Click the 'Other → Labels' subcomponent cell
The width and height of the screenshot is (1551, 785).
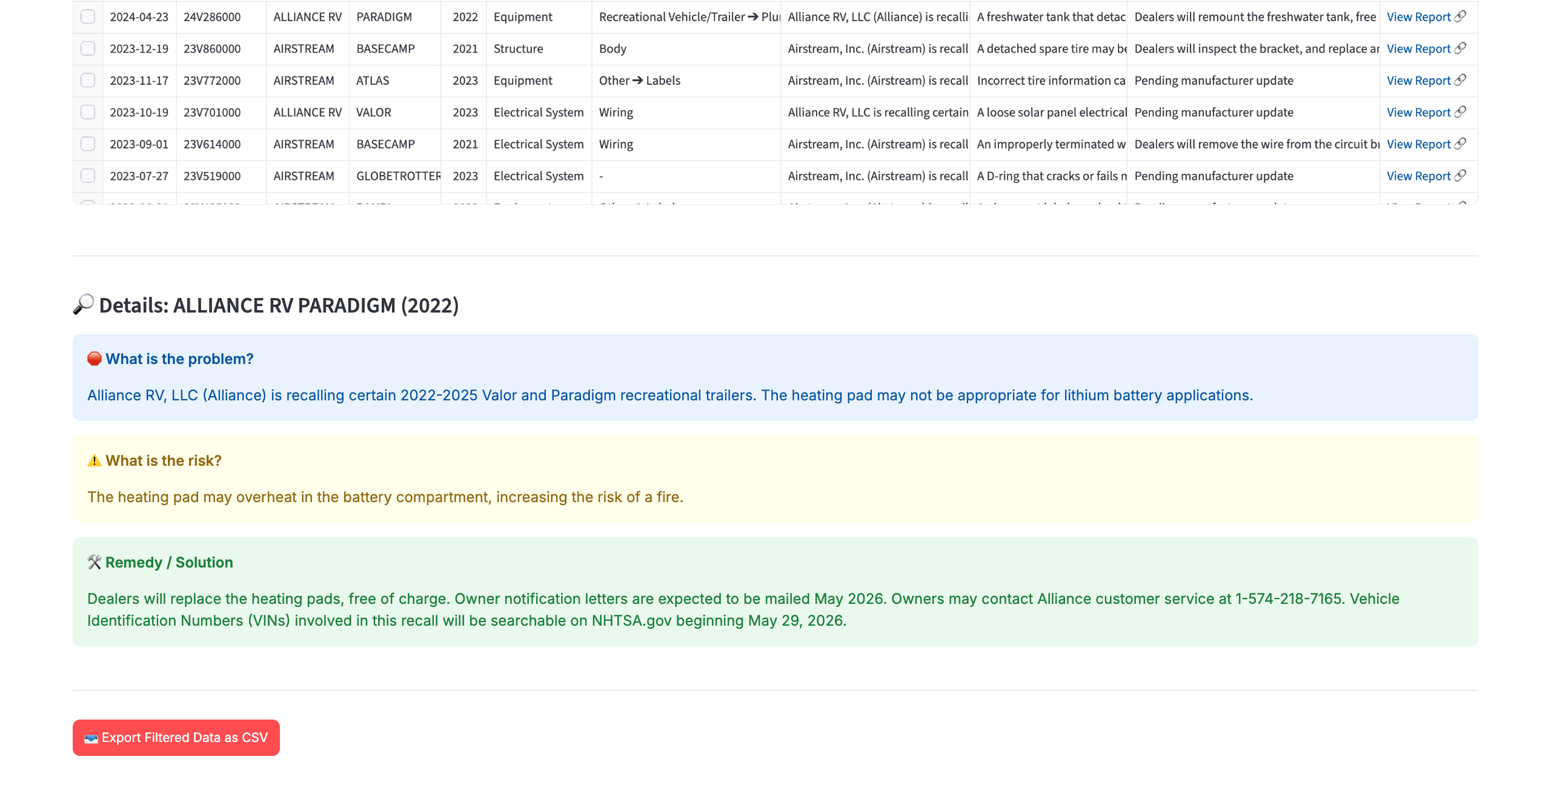tap(686, 81)
